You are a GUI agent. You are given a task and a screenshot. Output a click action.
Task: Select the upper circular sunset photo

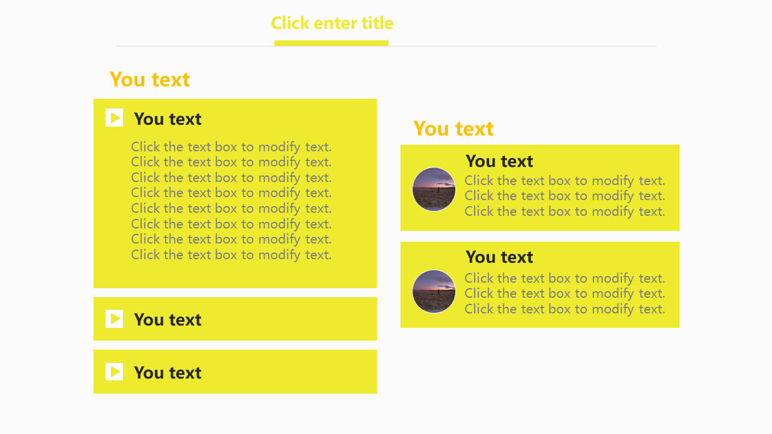(434, 189)
